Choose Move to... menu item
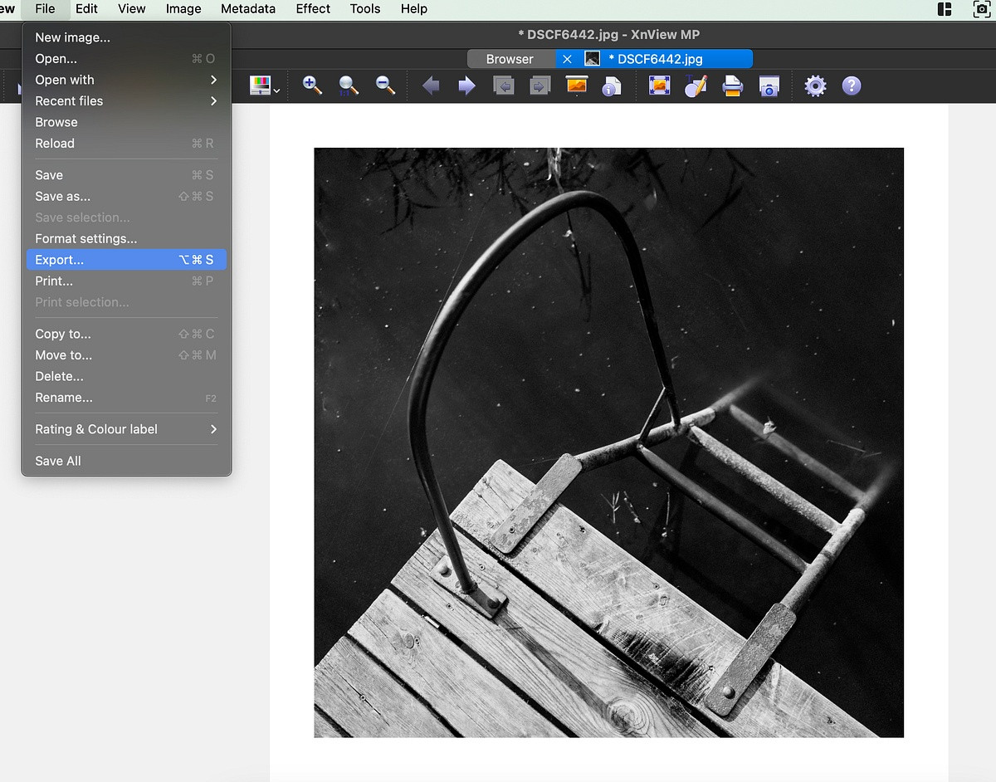Screen dimensions: 996x782 pos(126,354)
